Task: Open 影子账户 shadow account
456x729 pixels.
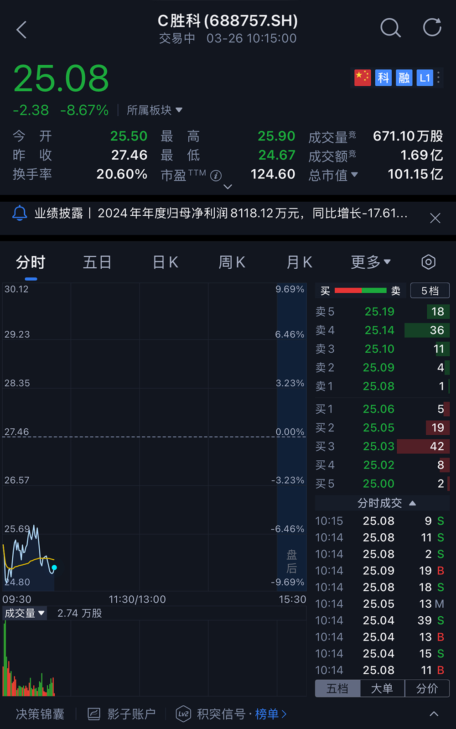Action: click(122, 714)
